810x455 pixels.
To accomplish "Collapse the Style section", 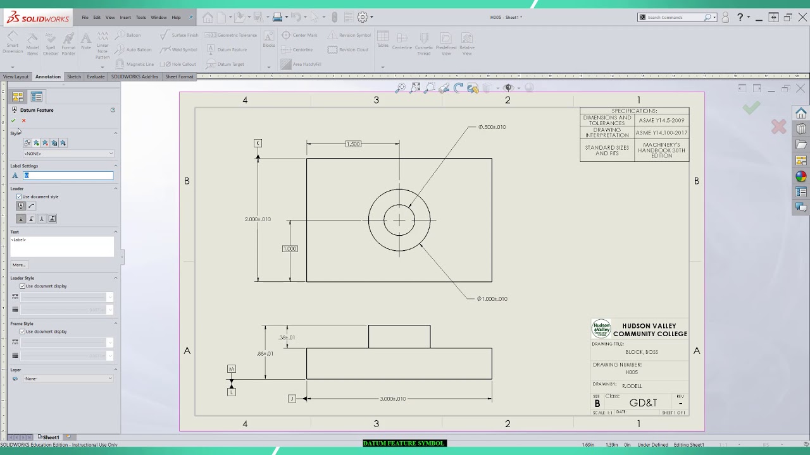I will point(116,133).
